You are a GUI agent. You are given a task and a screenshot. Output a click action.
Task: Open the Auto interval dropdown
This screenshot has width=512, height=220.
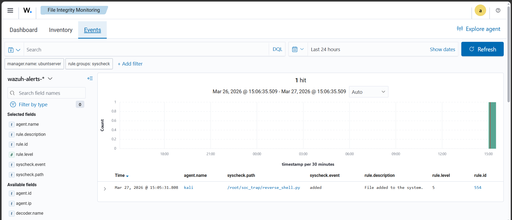368,92
